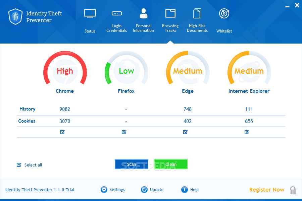The image size is (302, 201).
Task: Toggle the Internet Explorer column checkbox
Action: coord(247,132)
